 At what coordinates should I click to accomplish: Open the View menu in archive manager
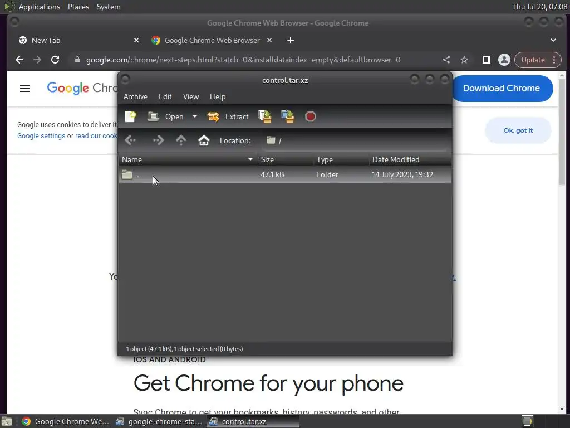click(x=191, y=96)
